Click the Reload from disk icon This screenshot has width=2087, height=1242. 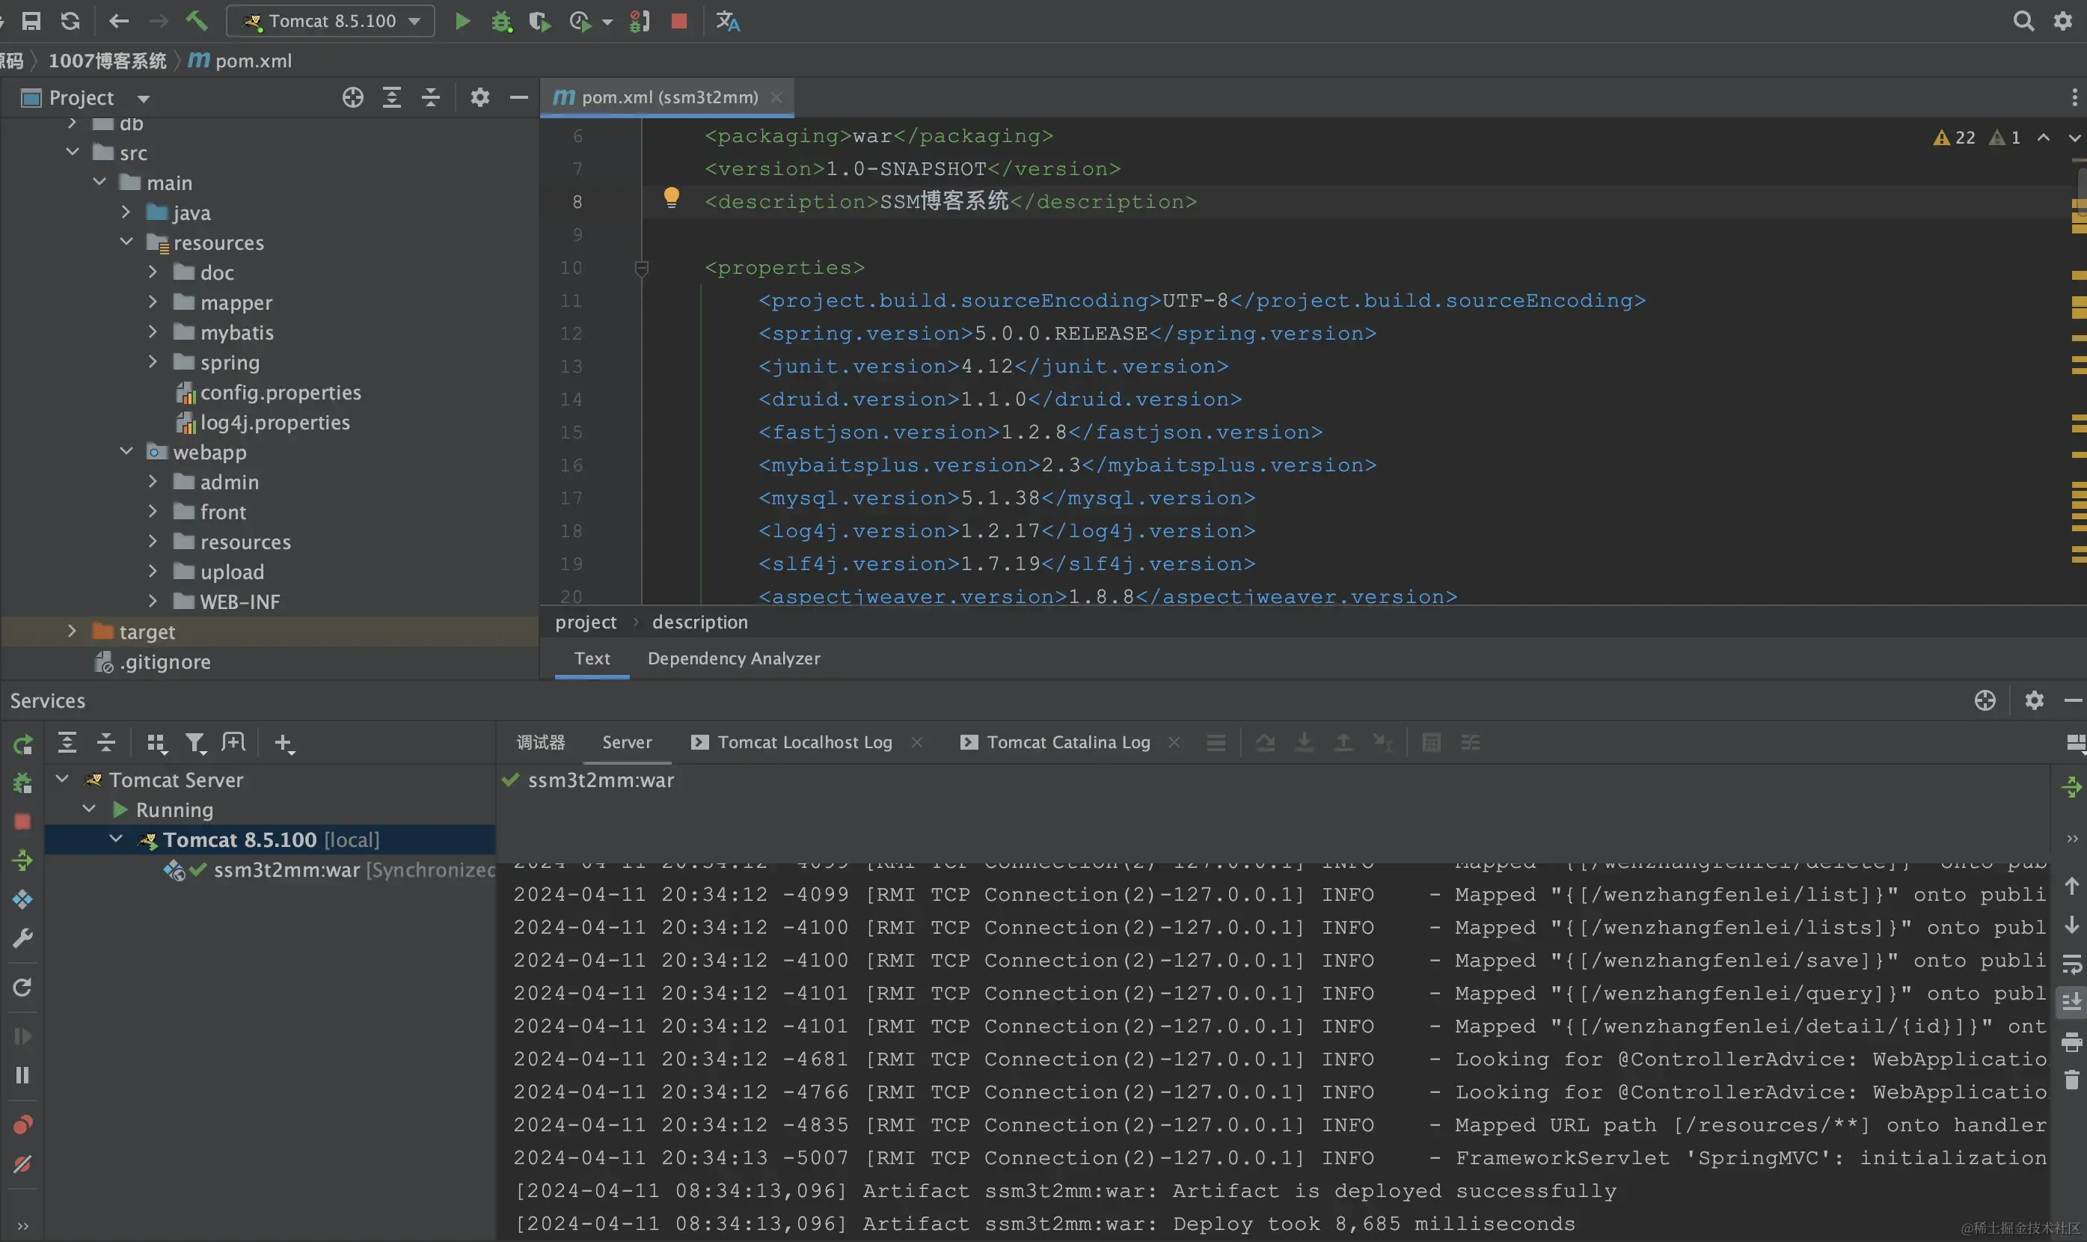point(70,21)
